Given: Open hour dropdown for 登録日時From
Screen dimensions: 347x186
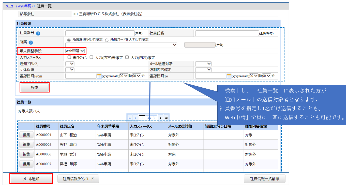Looking at the screenshot, I should click(x=123, y=76).
